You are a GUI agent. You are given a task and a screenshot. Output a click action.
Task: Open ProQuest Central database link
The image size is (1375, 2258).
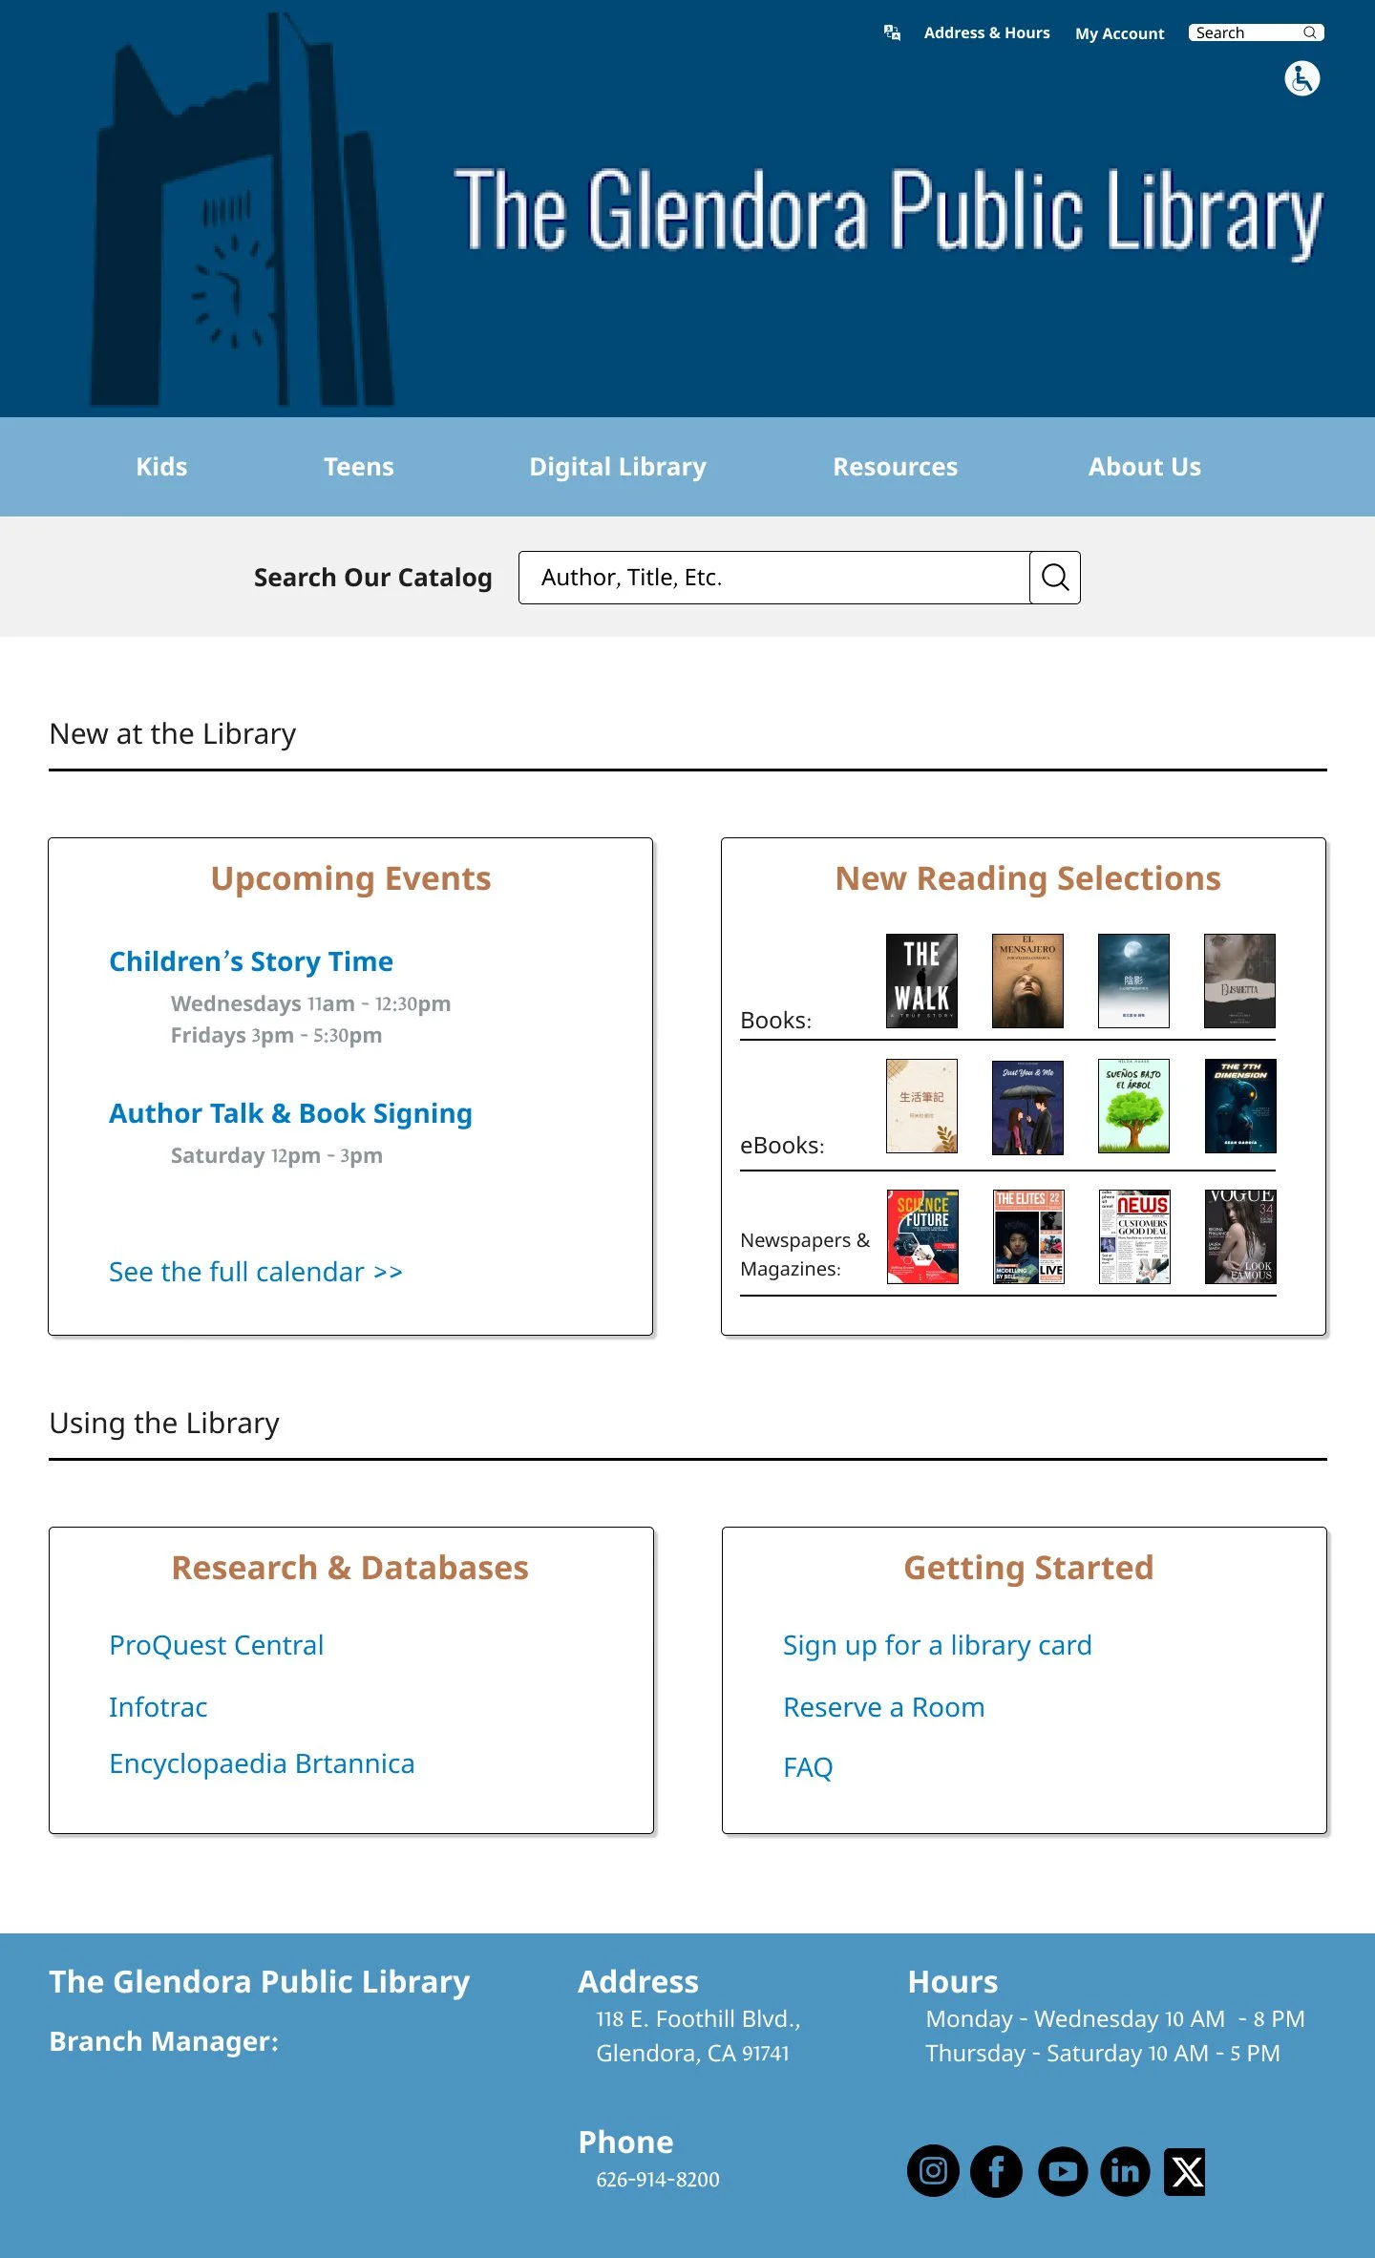(216, 1645)
